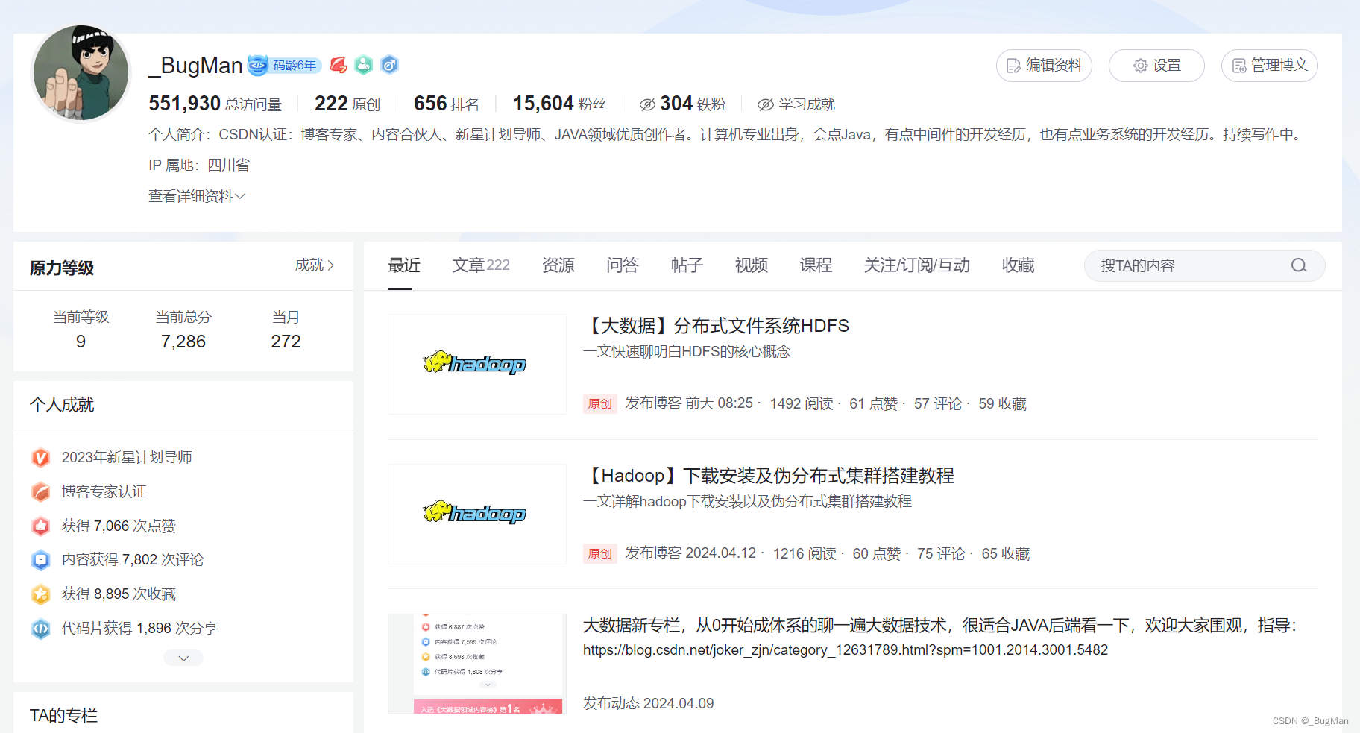
Task: Open the HDFS article hadoop thumbnail
Action: [x=477, y=364]
